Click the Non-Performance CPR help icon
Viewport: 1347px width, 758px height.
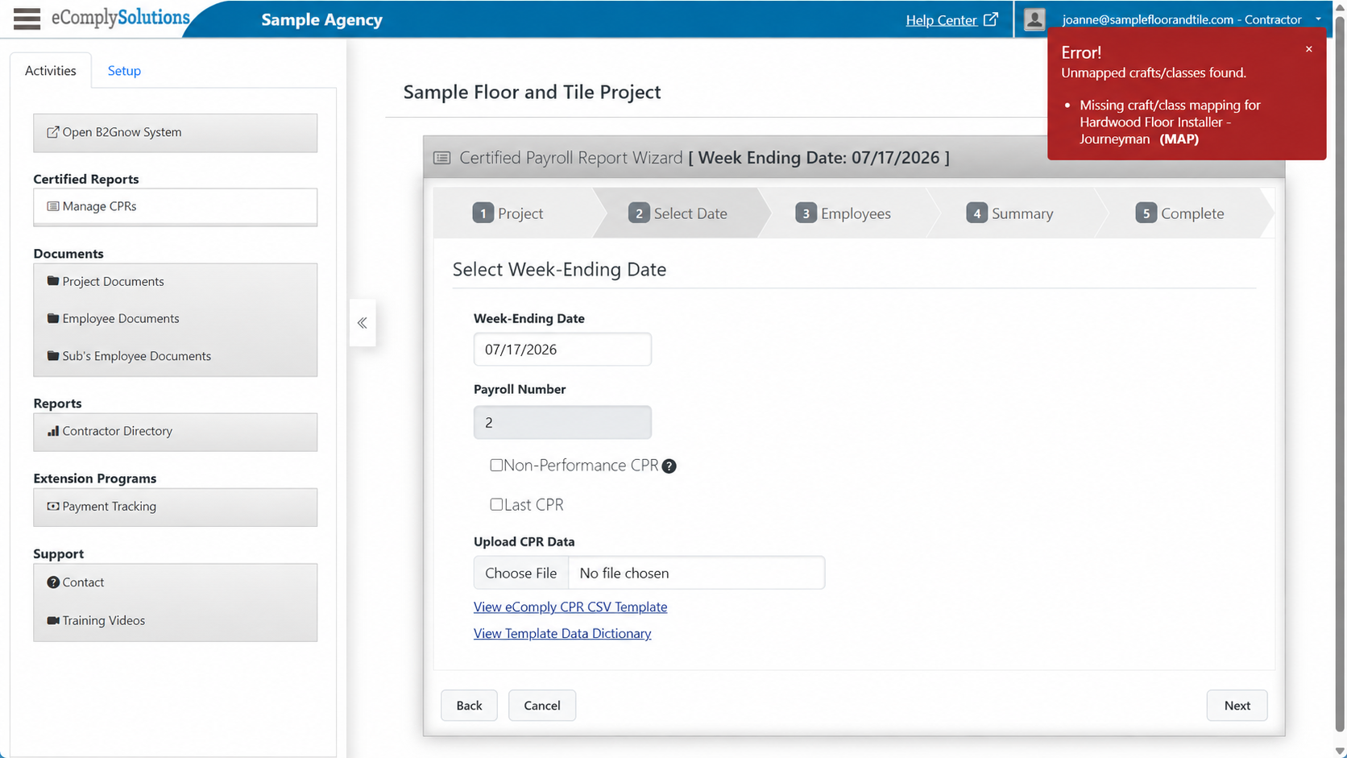669,466
